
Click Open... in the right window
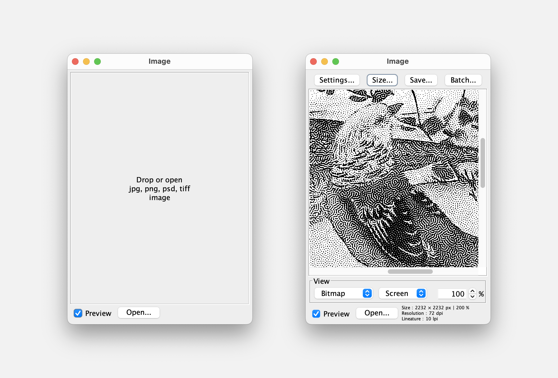coord(377,313)
